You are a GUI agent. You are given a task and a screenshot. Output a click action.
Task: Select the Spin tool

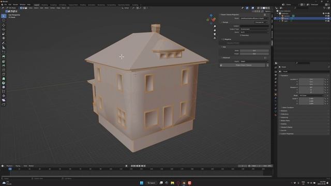coord(4,83)
